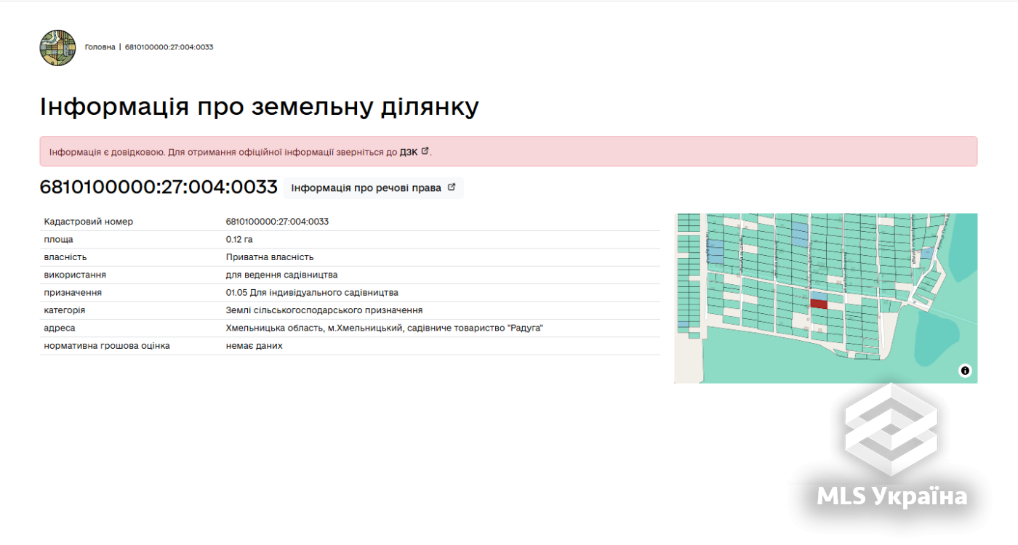The height and width of the screenshot is (545, 1018).
Task: Click the map info icon
Action: click(x=965, y=371)
